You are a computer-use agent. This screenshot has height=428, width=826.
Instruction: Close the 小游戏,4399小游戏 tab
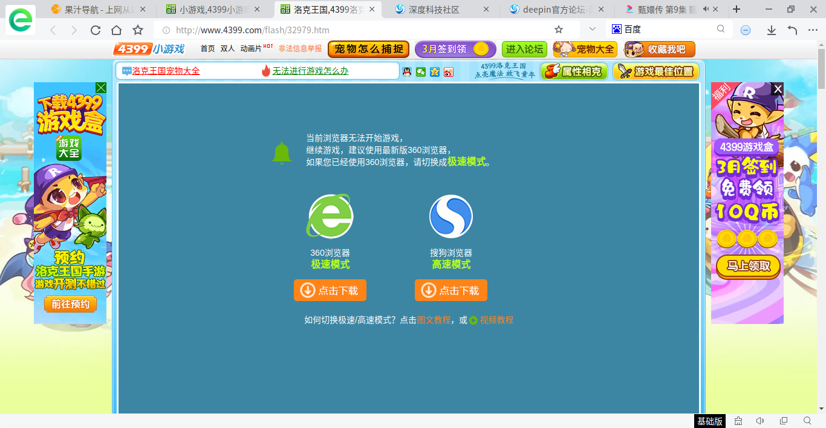257,10
